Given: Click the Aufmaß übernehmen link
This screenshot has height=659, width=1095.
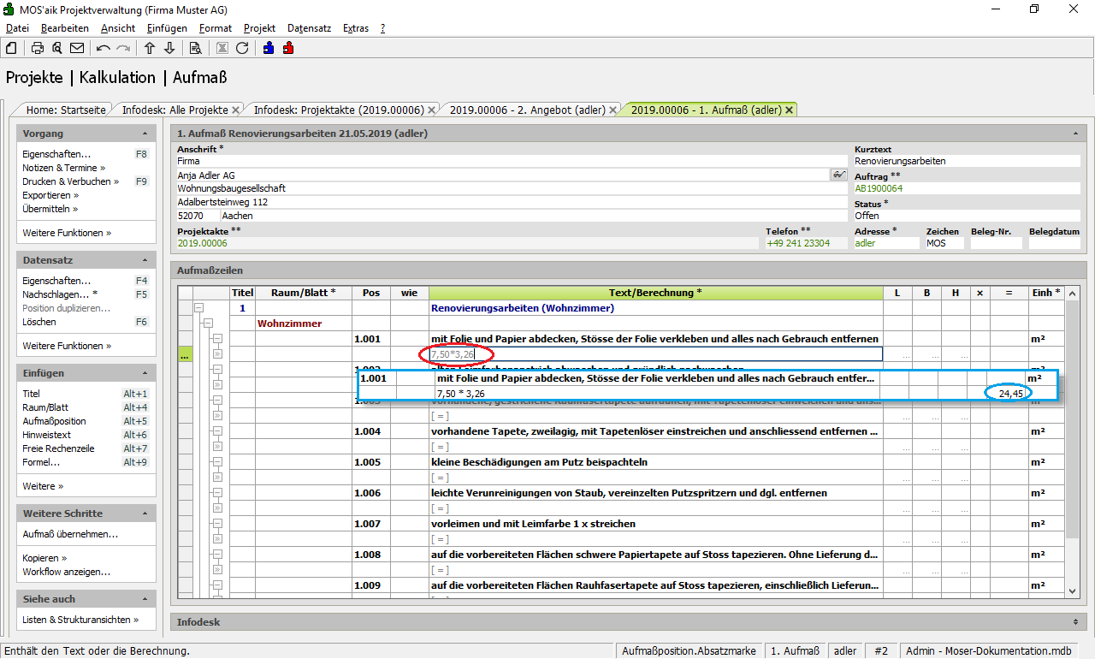Looking at the screenshot, I should 70,534.
